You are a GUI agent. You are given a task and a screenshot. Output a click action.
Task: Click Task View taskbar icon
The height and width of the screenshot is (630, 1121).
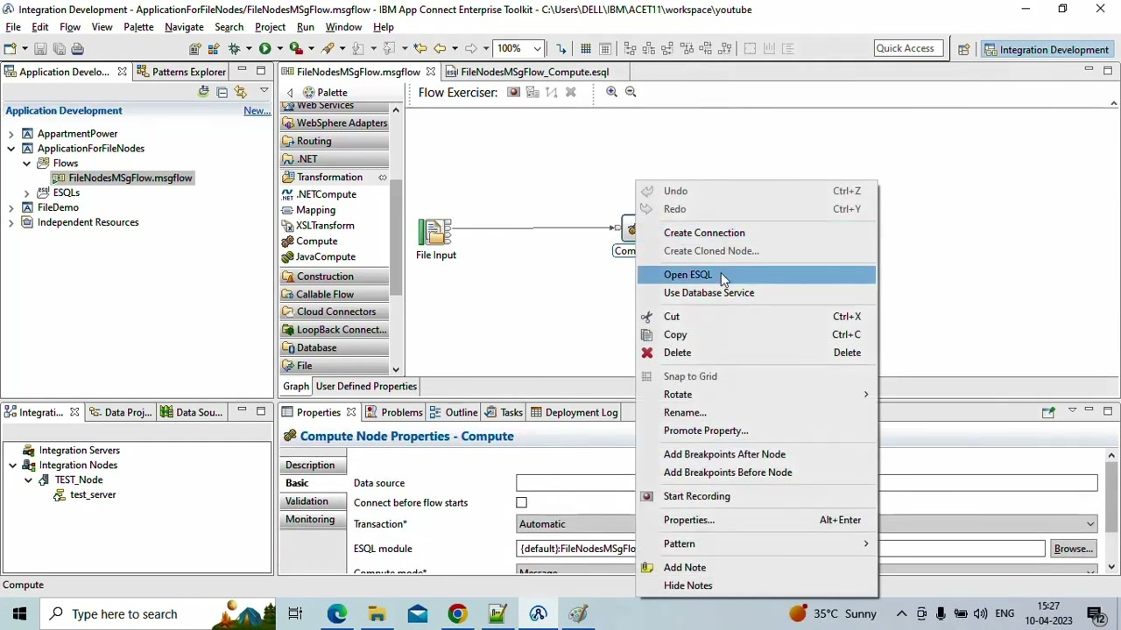295,614
